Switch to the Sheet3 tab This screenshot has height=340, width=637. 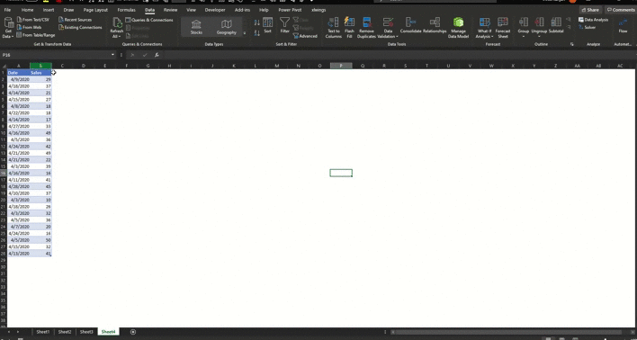click(86, 332)
